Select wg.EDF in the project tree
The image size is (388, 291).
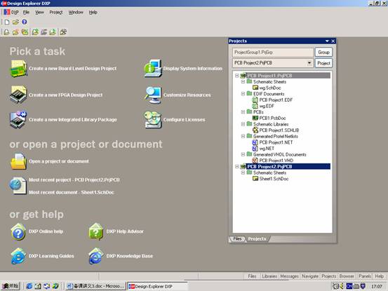coord(267,106)
